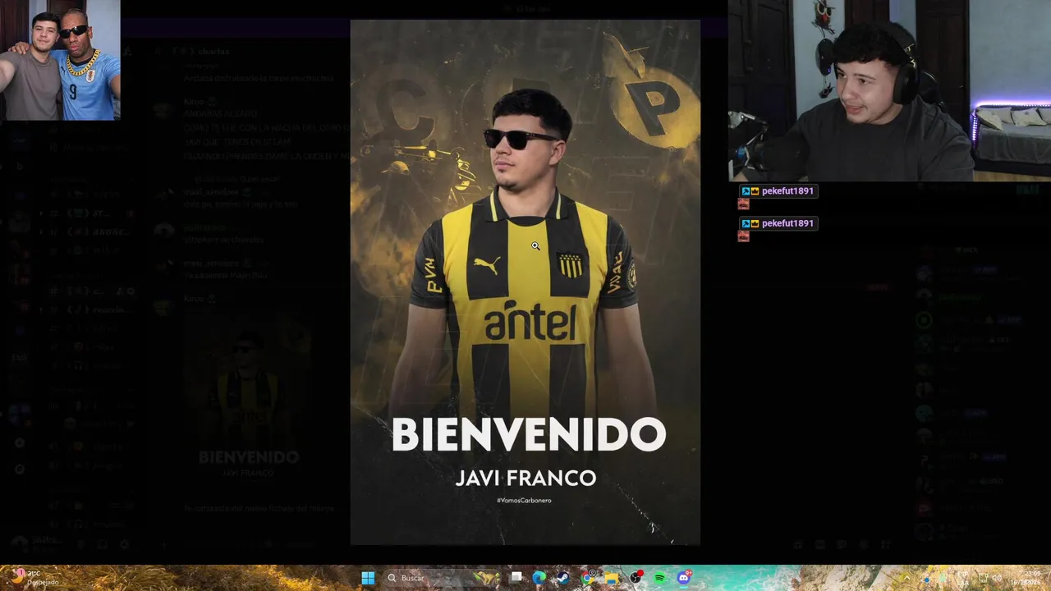1051x591 pixels.
Task: Open the clock and date showing 23:09
Action: pyautogui.click(x=1026, y=578)
